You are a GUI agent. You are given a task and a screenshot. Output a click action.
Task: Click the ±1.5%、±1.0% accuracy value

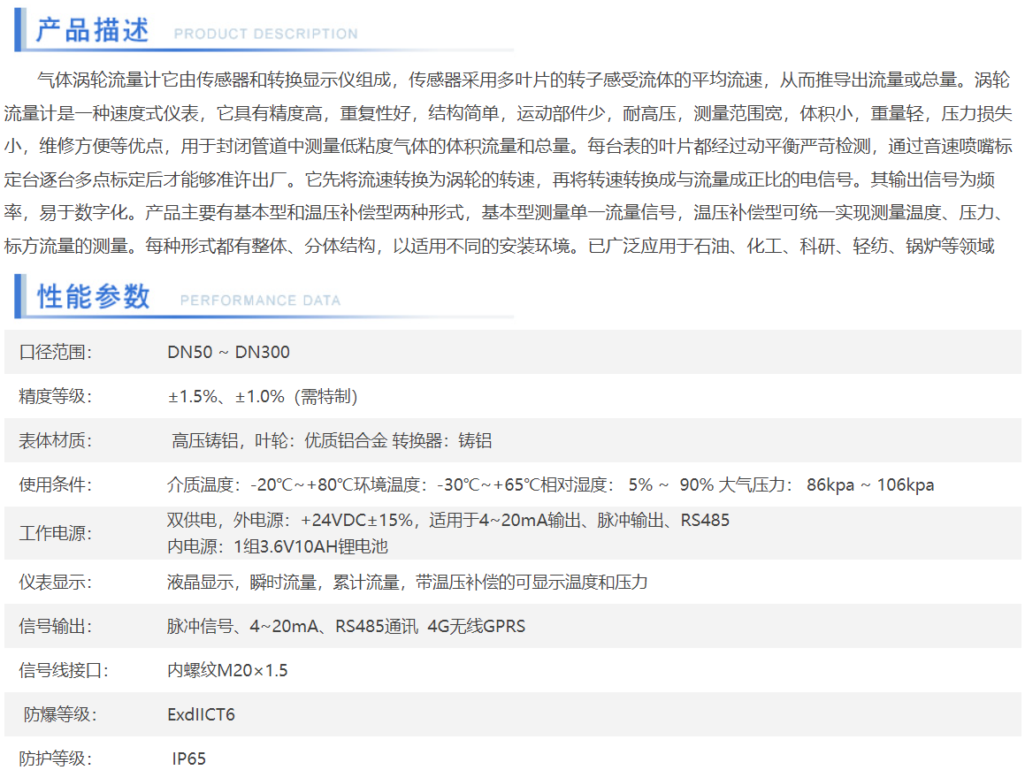pyautogui.click(x=263, y=397)
